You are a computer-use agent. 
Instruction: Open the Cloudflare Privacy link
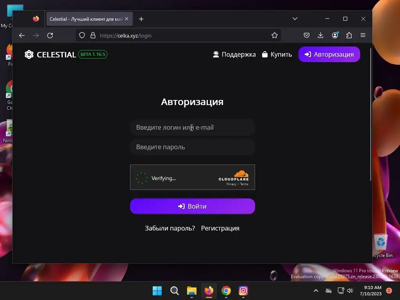coord(231,184)
